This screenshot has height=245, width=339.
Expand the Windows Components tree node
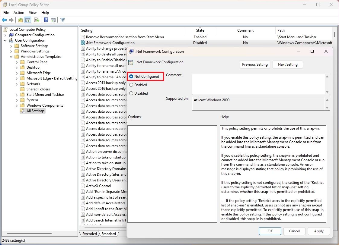(x=17, y=105)
